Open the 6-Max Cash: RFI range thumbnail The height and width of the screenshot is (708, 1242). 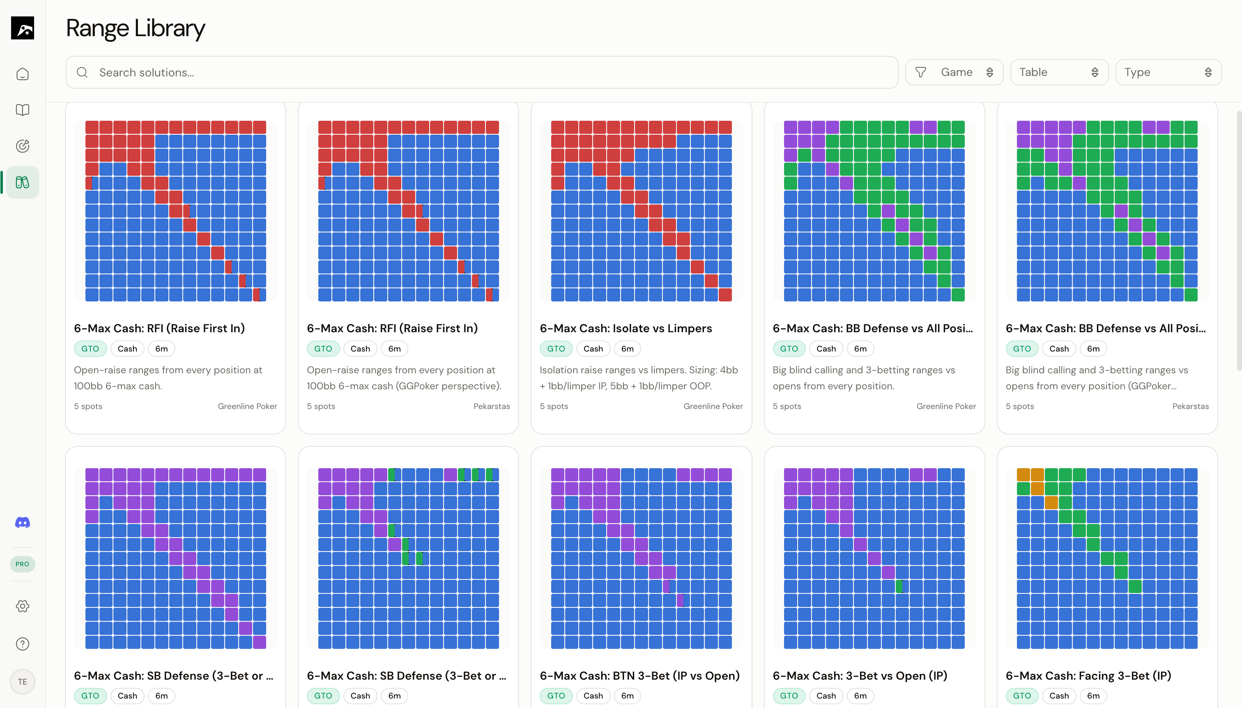[x=175, y=211]
